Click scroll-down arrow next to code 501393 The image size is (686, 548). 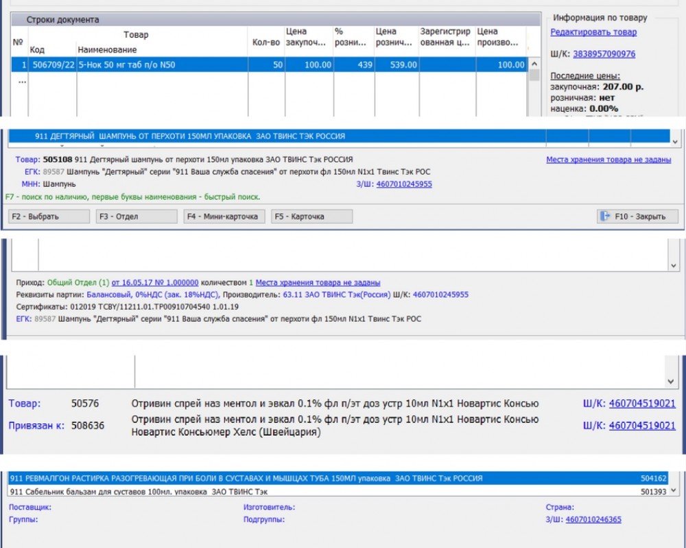point(674,491)
